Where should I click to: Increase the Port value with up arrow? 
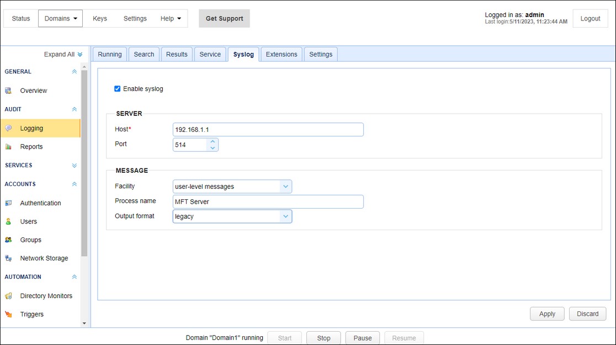(213, 141)
